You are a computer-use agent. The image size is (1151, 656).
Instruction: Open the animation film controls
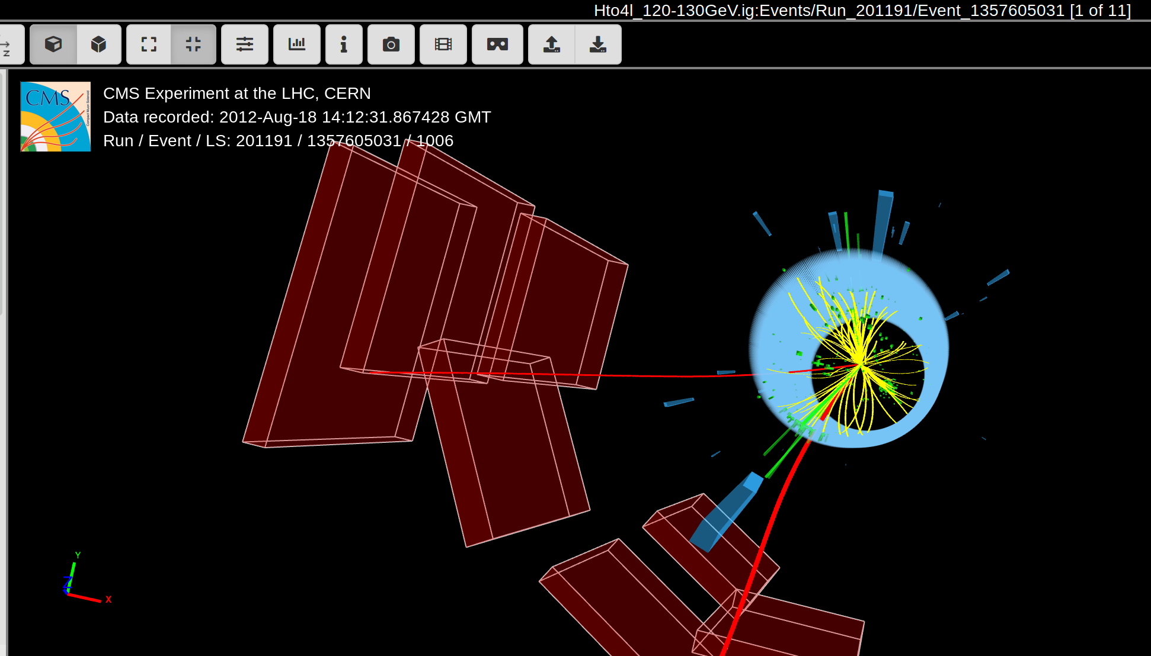click(x=443, y=44)
